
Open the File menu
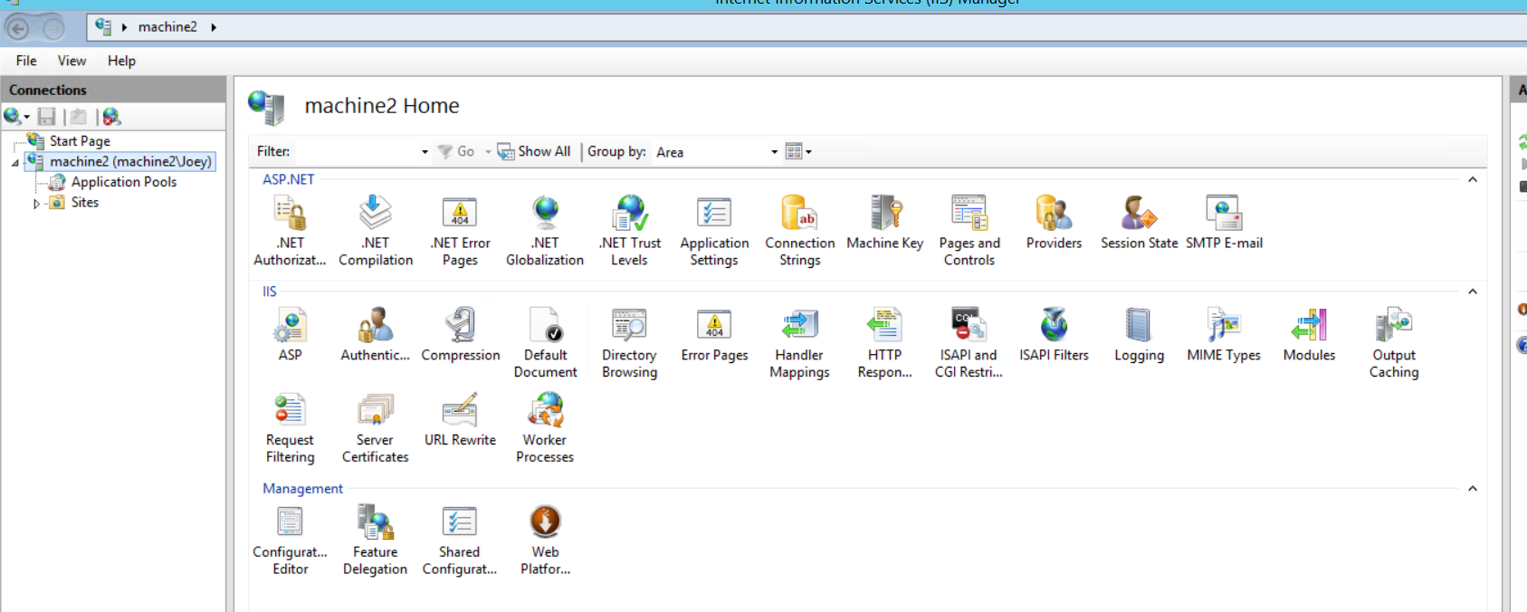[26, 61]
